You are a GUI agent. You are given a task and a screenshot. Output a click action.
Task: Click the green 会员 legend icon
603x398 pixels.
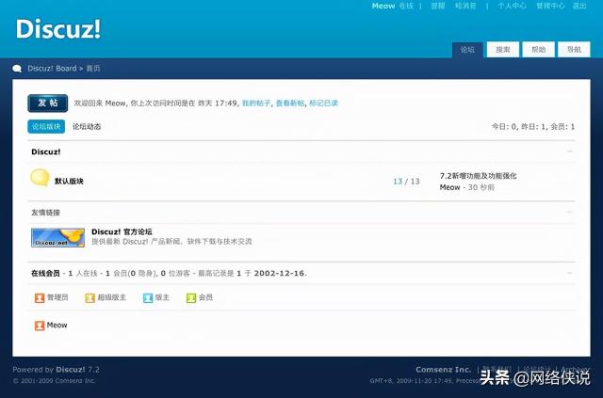pos(191,297)
